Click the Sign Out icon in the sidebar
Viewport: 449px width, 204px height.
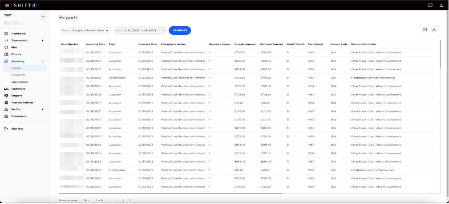(6, 128)
